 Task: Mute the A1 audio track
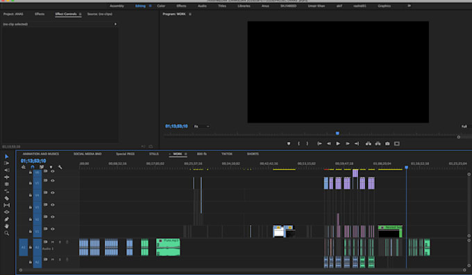tap(53, 242)
